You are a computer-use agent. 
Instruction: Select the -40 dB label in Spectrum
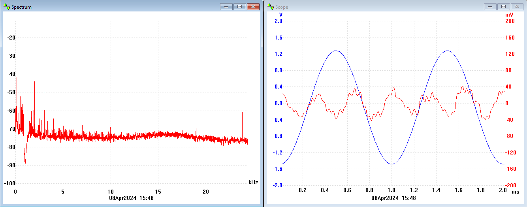click(11, 74)
